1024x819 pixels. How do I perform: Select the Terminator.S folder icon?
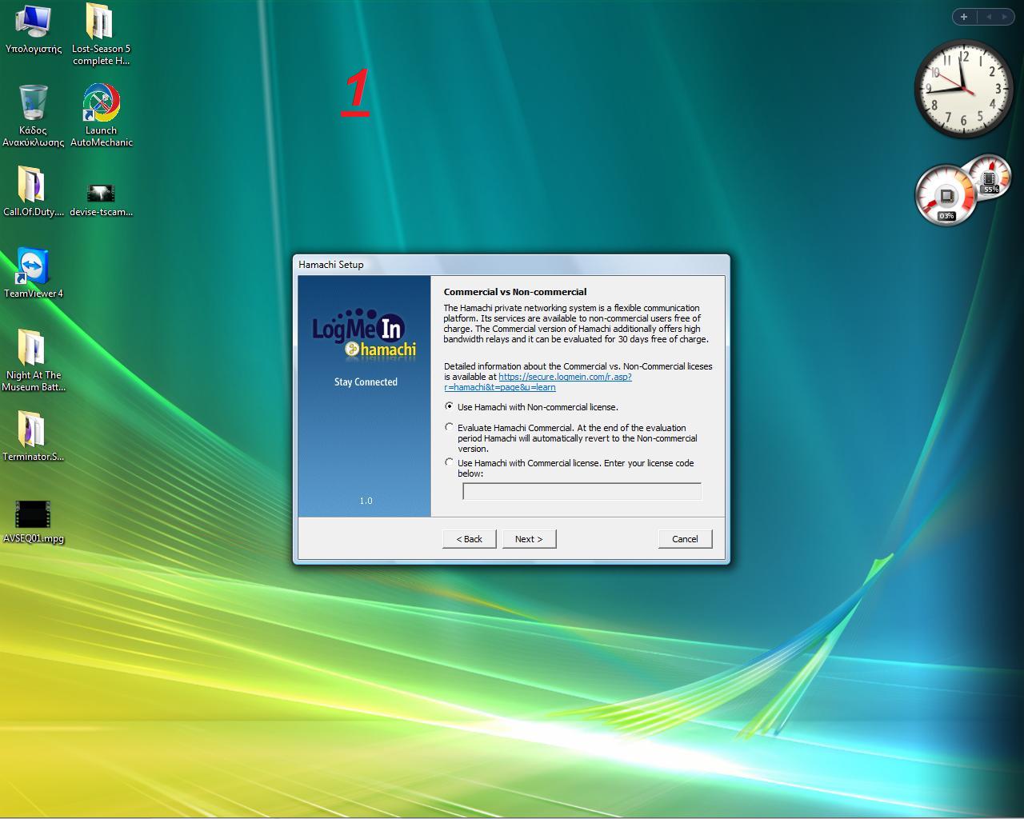33,437
